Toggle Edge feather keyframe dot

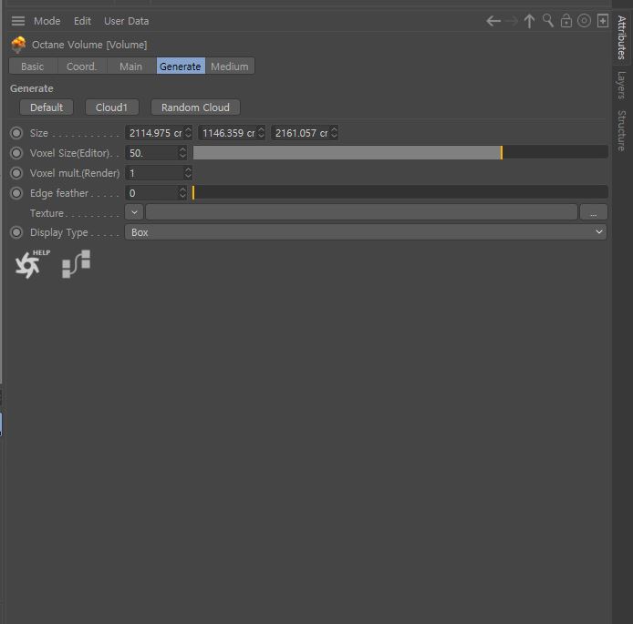[x=16, y=193]
